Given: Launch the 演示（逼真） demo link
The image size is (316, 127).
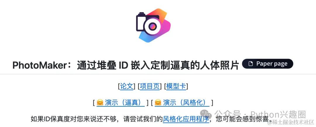Looking at the screenshot, I should tap(121, 103).
